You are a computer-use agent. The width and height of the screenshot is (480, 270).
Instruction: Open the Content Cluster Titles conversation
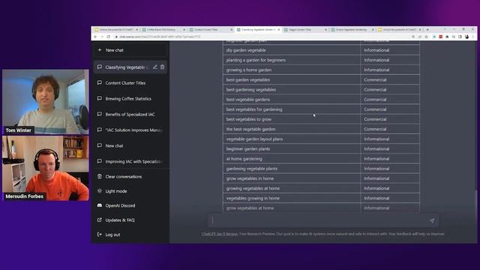130,82
